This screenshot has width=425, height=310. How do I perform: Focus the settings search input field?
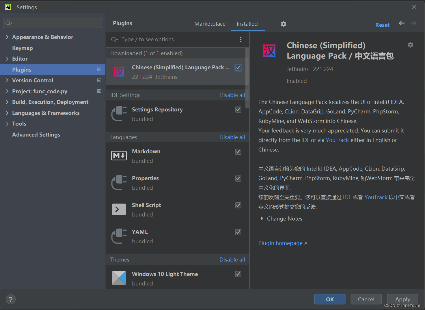pyautogui.click(x=53, y=23)
